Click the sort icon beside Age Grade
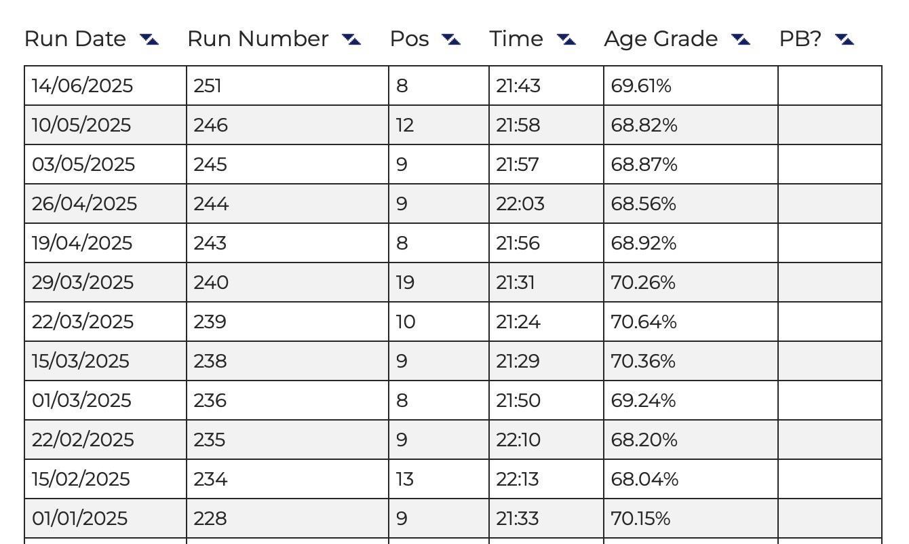Screen dimensions: 909x544 click(741, 40)
